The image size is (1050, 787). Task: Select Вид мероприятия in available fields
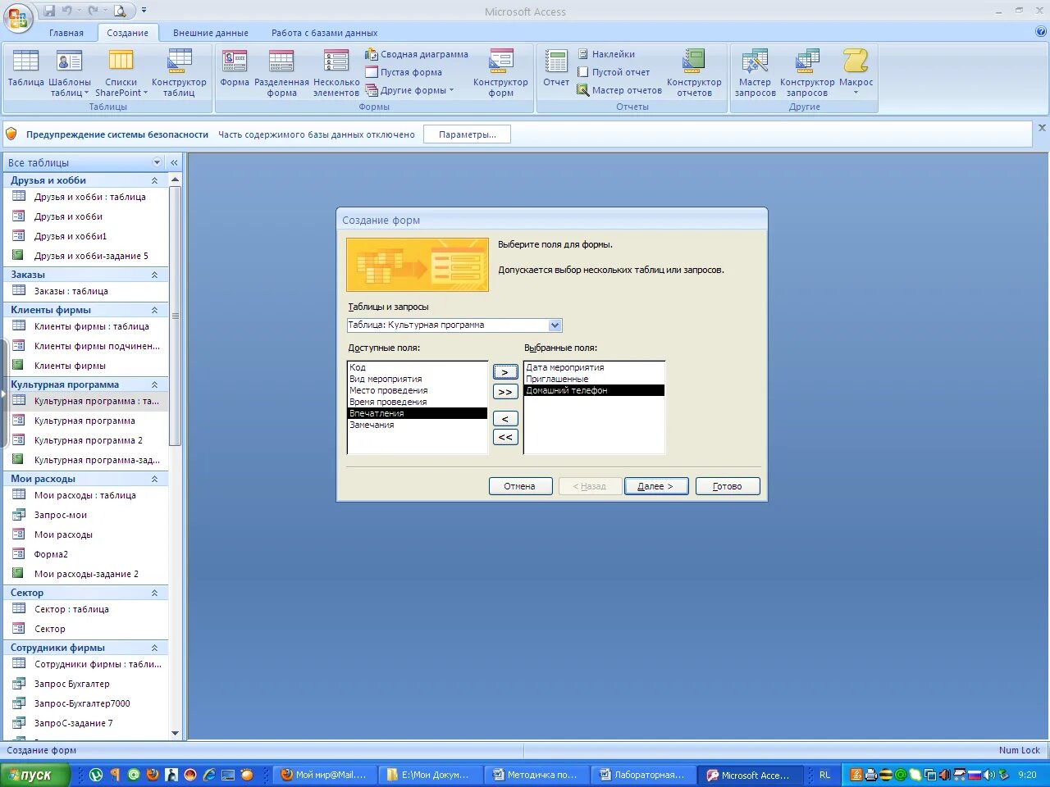click(x=418, y=379)
